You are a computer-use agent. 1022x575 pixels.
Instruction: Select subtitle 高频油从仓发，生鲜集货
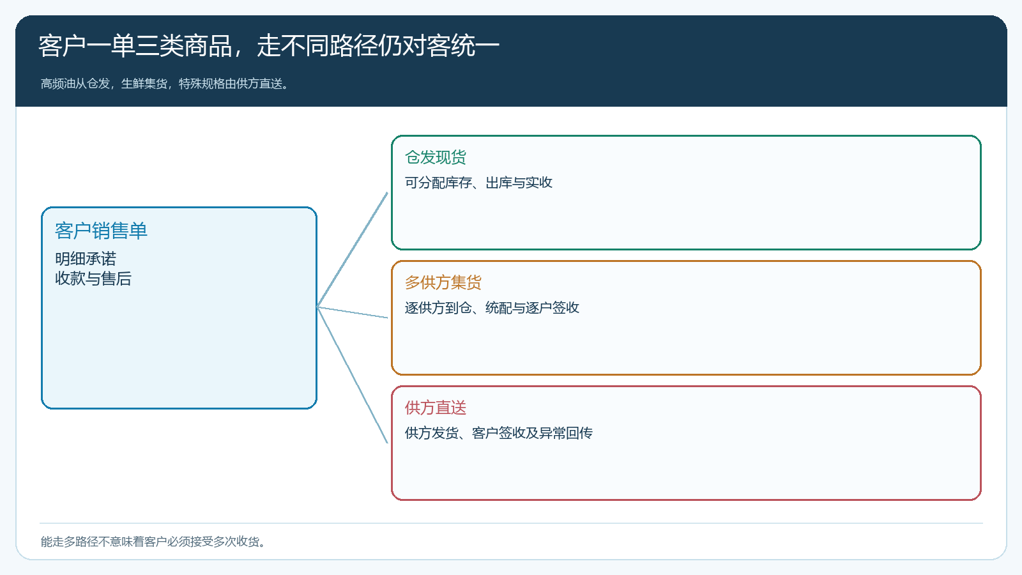click(x=104, y=84)
